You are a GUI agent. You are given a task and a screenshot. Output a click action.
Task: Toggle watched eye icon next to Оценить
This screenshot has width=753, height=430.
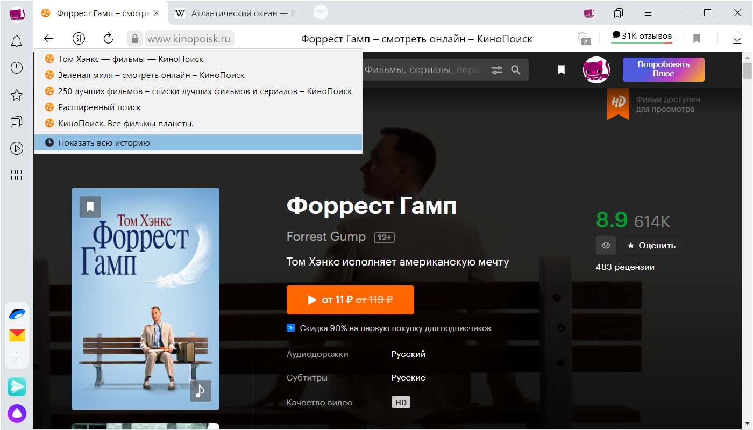coord(606,246)
